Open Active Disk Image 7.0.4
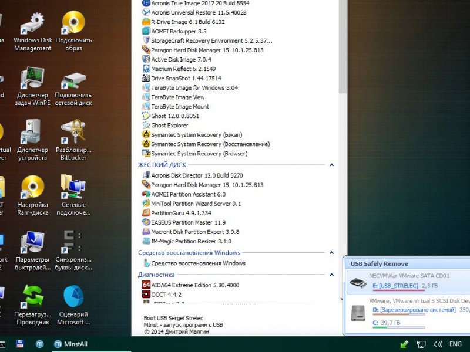 pyautogui.click(x=177, y=59)
